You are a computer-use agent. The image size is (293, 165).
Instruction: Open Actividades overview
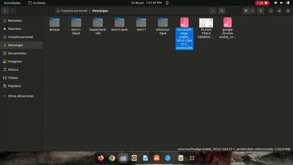(x=12, y=3)
